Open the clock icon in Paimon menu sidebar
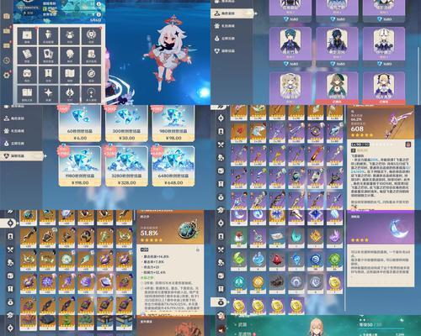421x336 pixels. coord(7,60)
